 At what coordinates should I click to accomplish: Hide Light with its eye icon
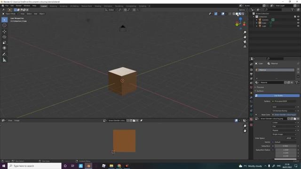coord(298,26)
